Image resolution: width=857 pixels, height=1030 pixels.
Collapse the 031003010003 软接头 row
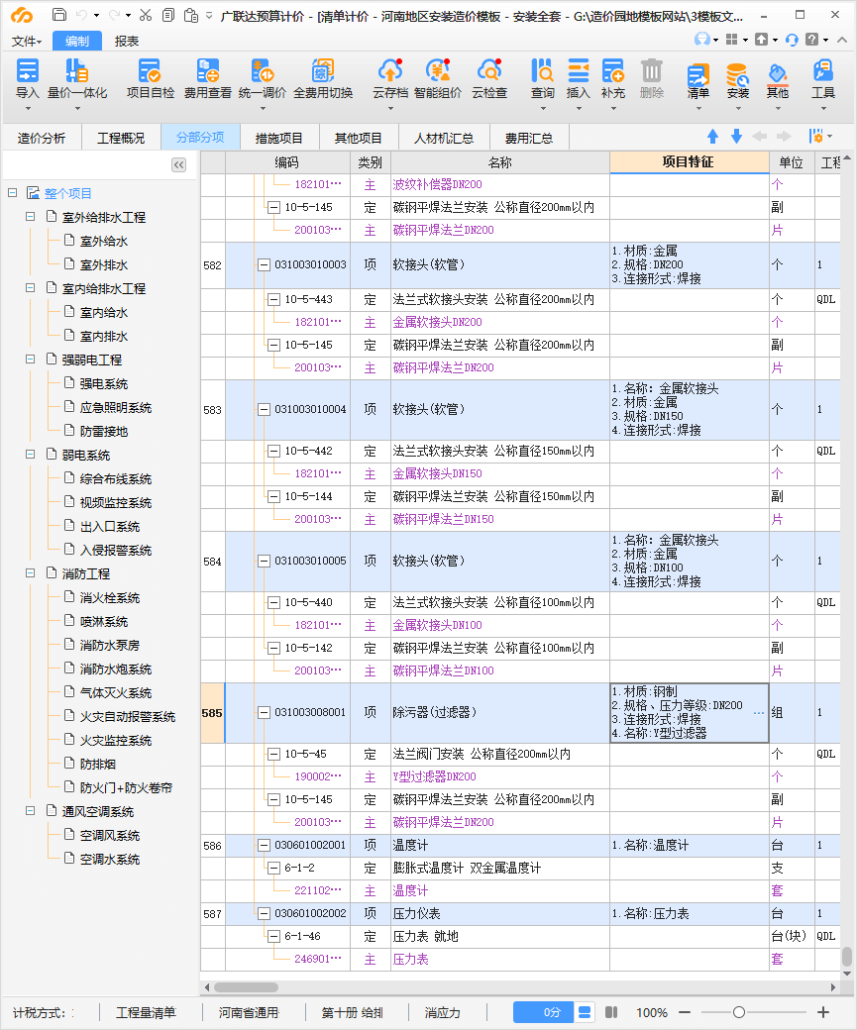tap(264, 265)
